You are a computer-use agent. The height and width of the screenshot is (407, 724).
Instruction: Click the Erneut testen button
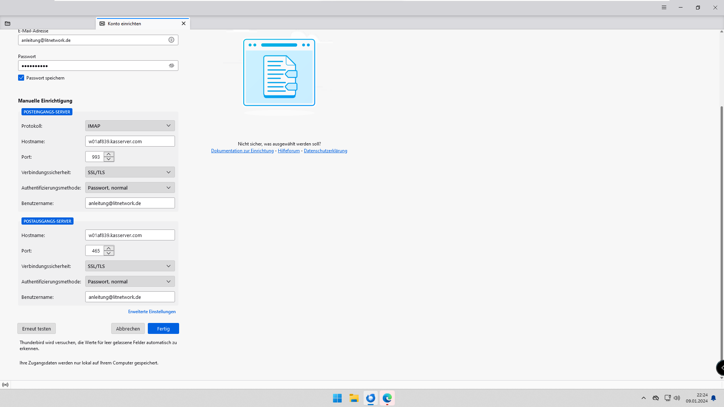pos(36,328)
